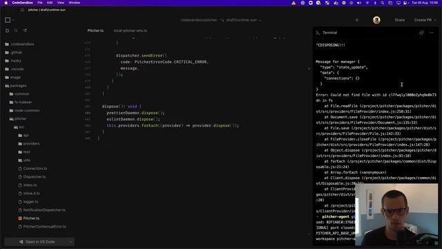Image resolution: width=442 pixels, height=249 pixels.
Task: Open the logger.ts file
Action: tap(30, 202)
